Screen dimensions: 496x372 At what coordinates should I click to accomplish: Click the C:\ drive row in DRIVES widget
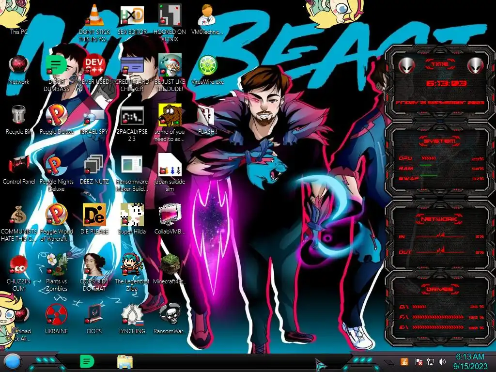tap(441, 307)
